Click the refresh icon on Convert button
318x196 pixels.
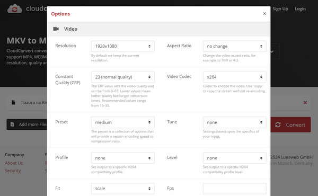[x=278, y=125]
